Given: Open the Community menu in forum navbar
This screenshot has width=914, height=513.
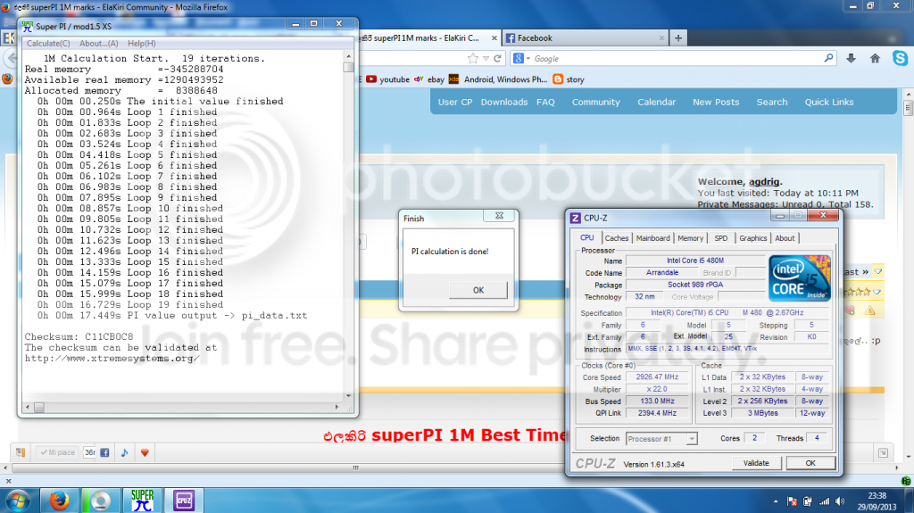Looking at the screenshot, I should pos(595,102).
